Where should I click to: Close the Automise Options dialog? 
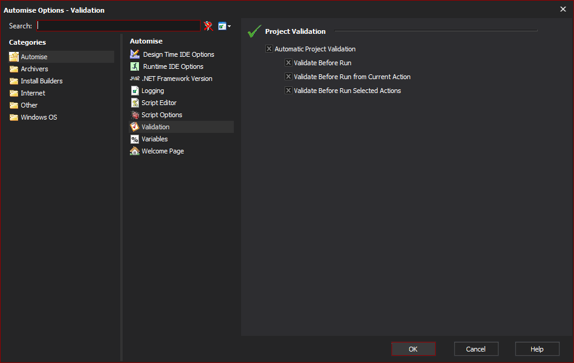click(x=563, y=9)
